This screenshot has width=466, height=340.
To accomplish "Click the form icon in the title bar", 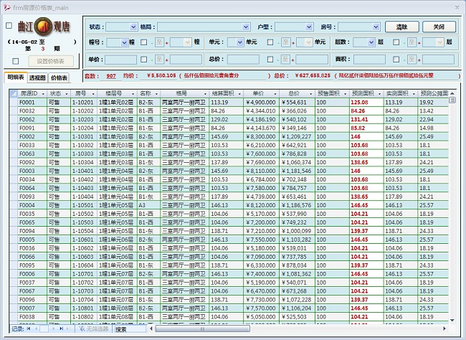I will 7,7.
